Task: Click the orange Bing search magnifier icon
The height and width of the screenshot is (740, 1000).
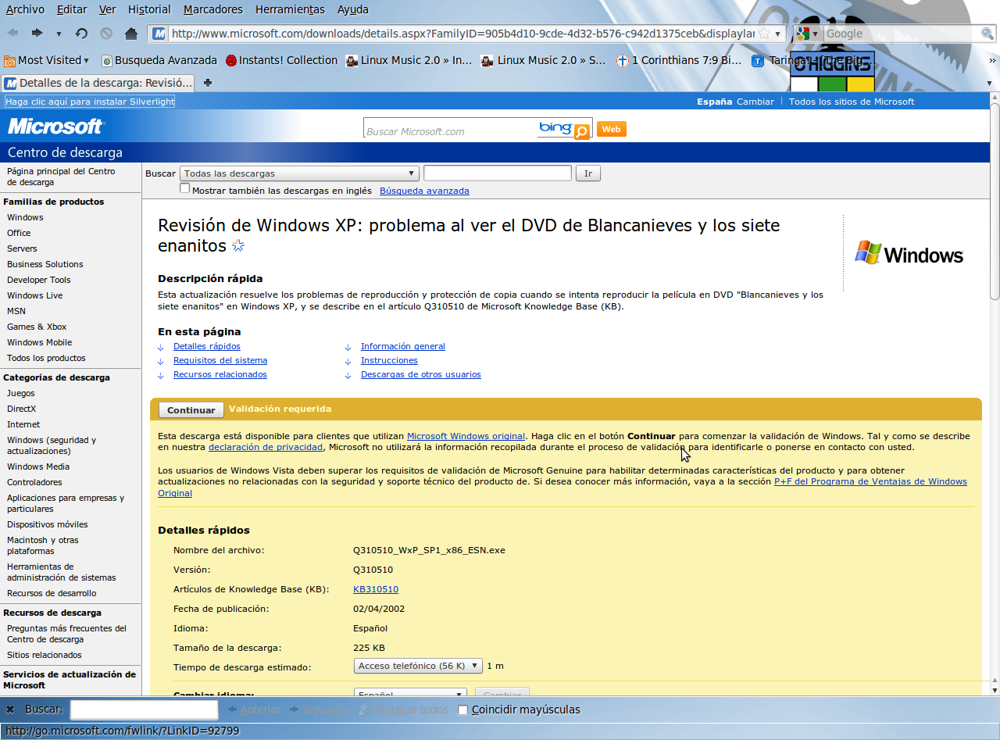Action: coord(581,132)
